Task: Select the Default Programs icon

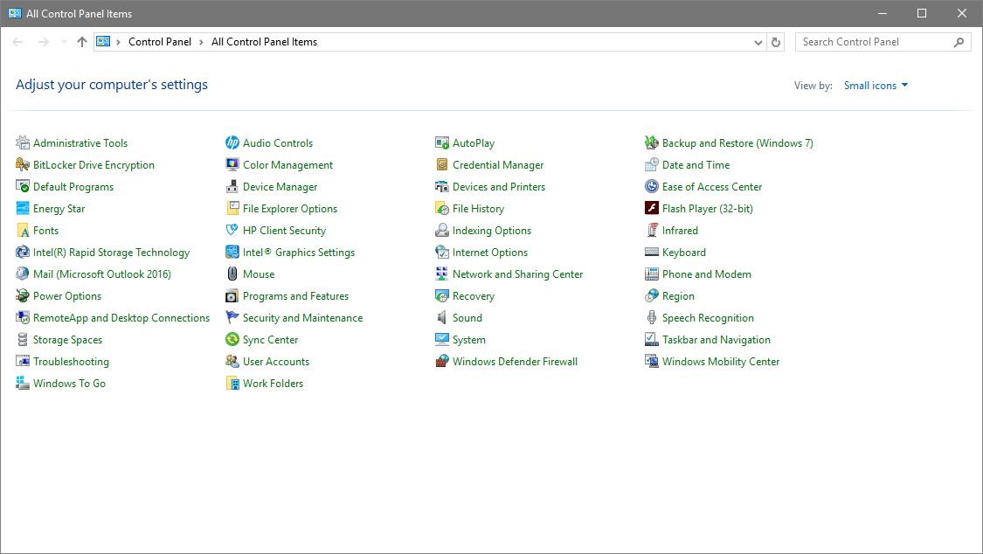Action: 23,187
